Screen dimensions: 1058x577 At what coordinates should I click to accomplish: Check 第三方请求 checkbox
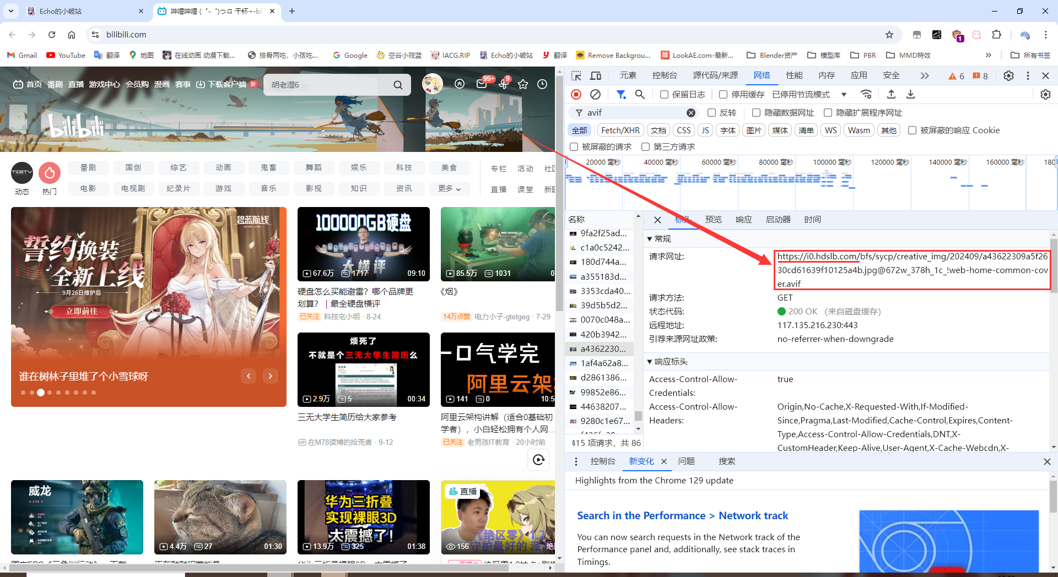(645, 146)
